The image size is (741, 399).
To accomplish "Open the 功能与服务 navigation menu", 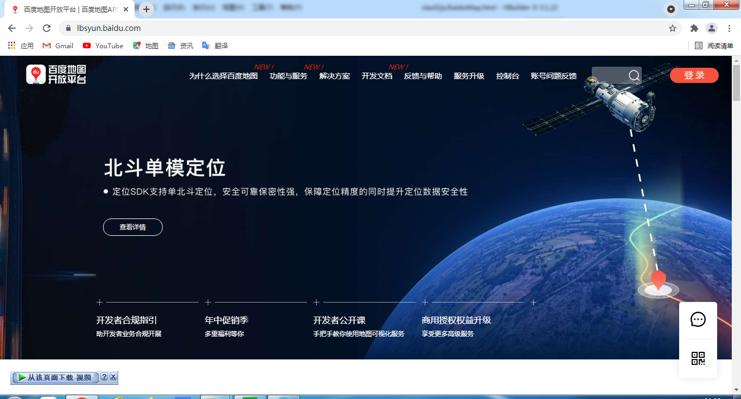I will click(x=288, y=76).
